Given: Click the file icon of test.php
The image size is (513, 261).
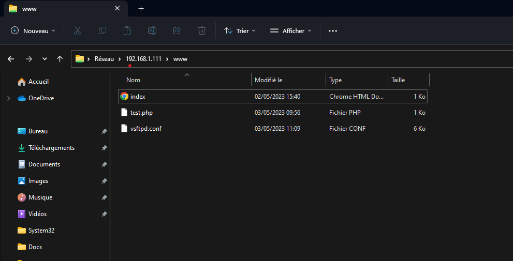Looking at the screenshot, I should click(124, 112).
